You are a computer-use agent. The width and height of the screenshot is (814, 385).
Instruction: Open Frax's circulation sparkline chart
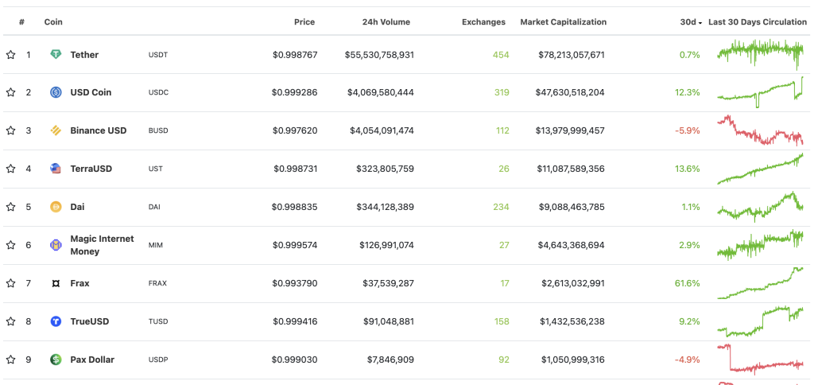tap(760, 283)
